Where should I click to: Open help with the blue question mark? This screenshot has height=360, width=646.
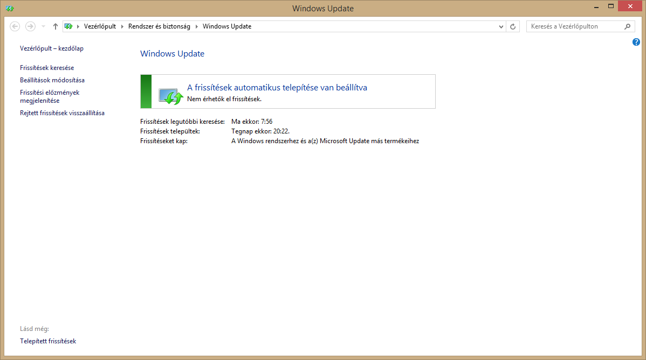click(636, 42)
